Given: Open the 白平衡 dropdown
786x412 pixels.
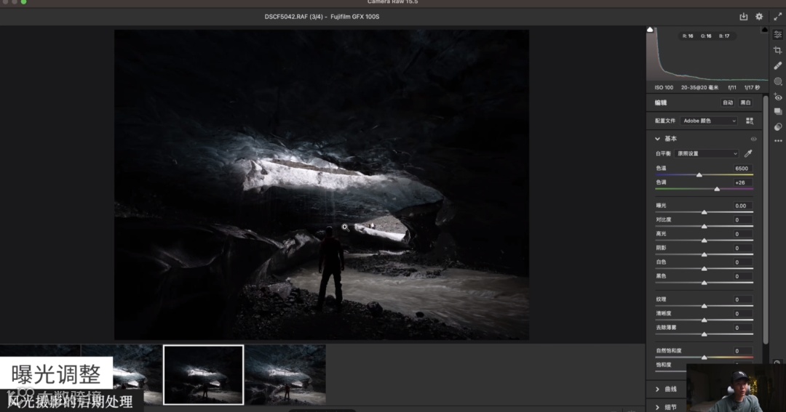Looking at the screenshot, I should [x=707, y=153].
